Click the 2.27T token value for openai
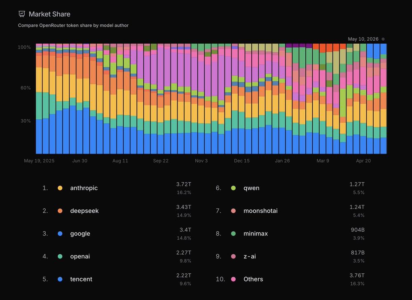412x300 pixels. click(184, 253)
